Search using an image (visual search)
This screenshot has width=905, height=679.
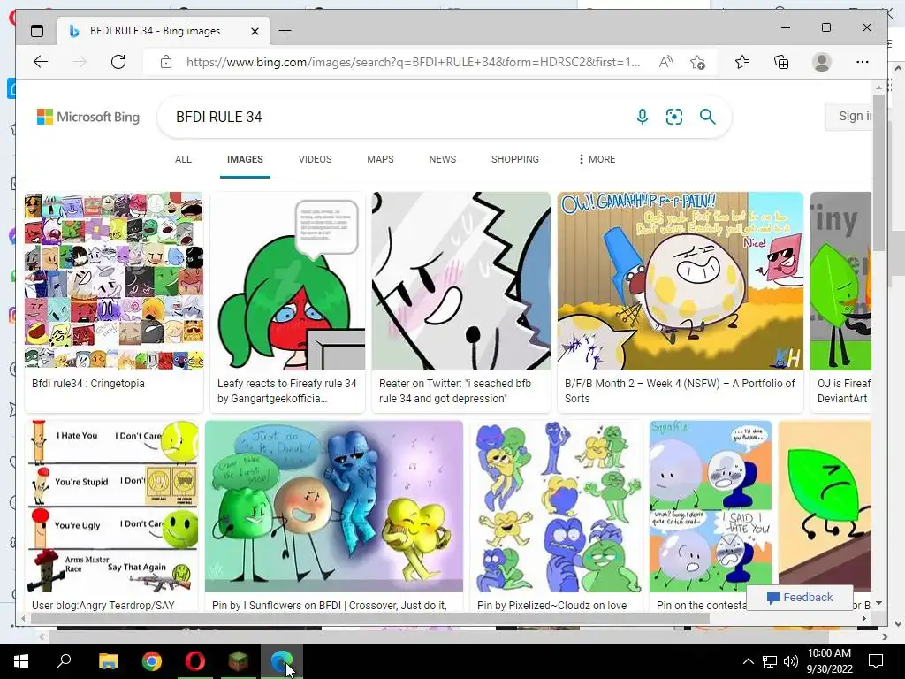coord(674,117)
